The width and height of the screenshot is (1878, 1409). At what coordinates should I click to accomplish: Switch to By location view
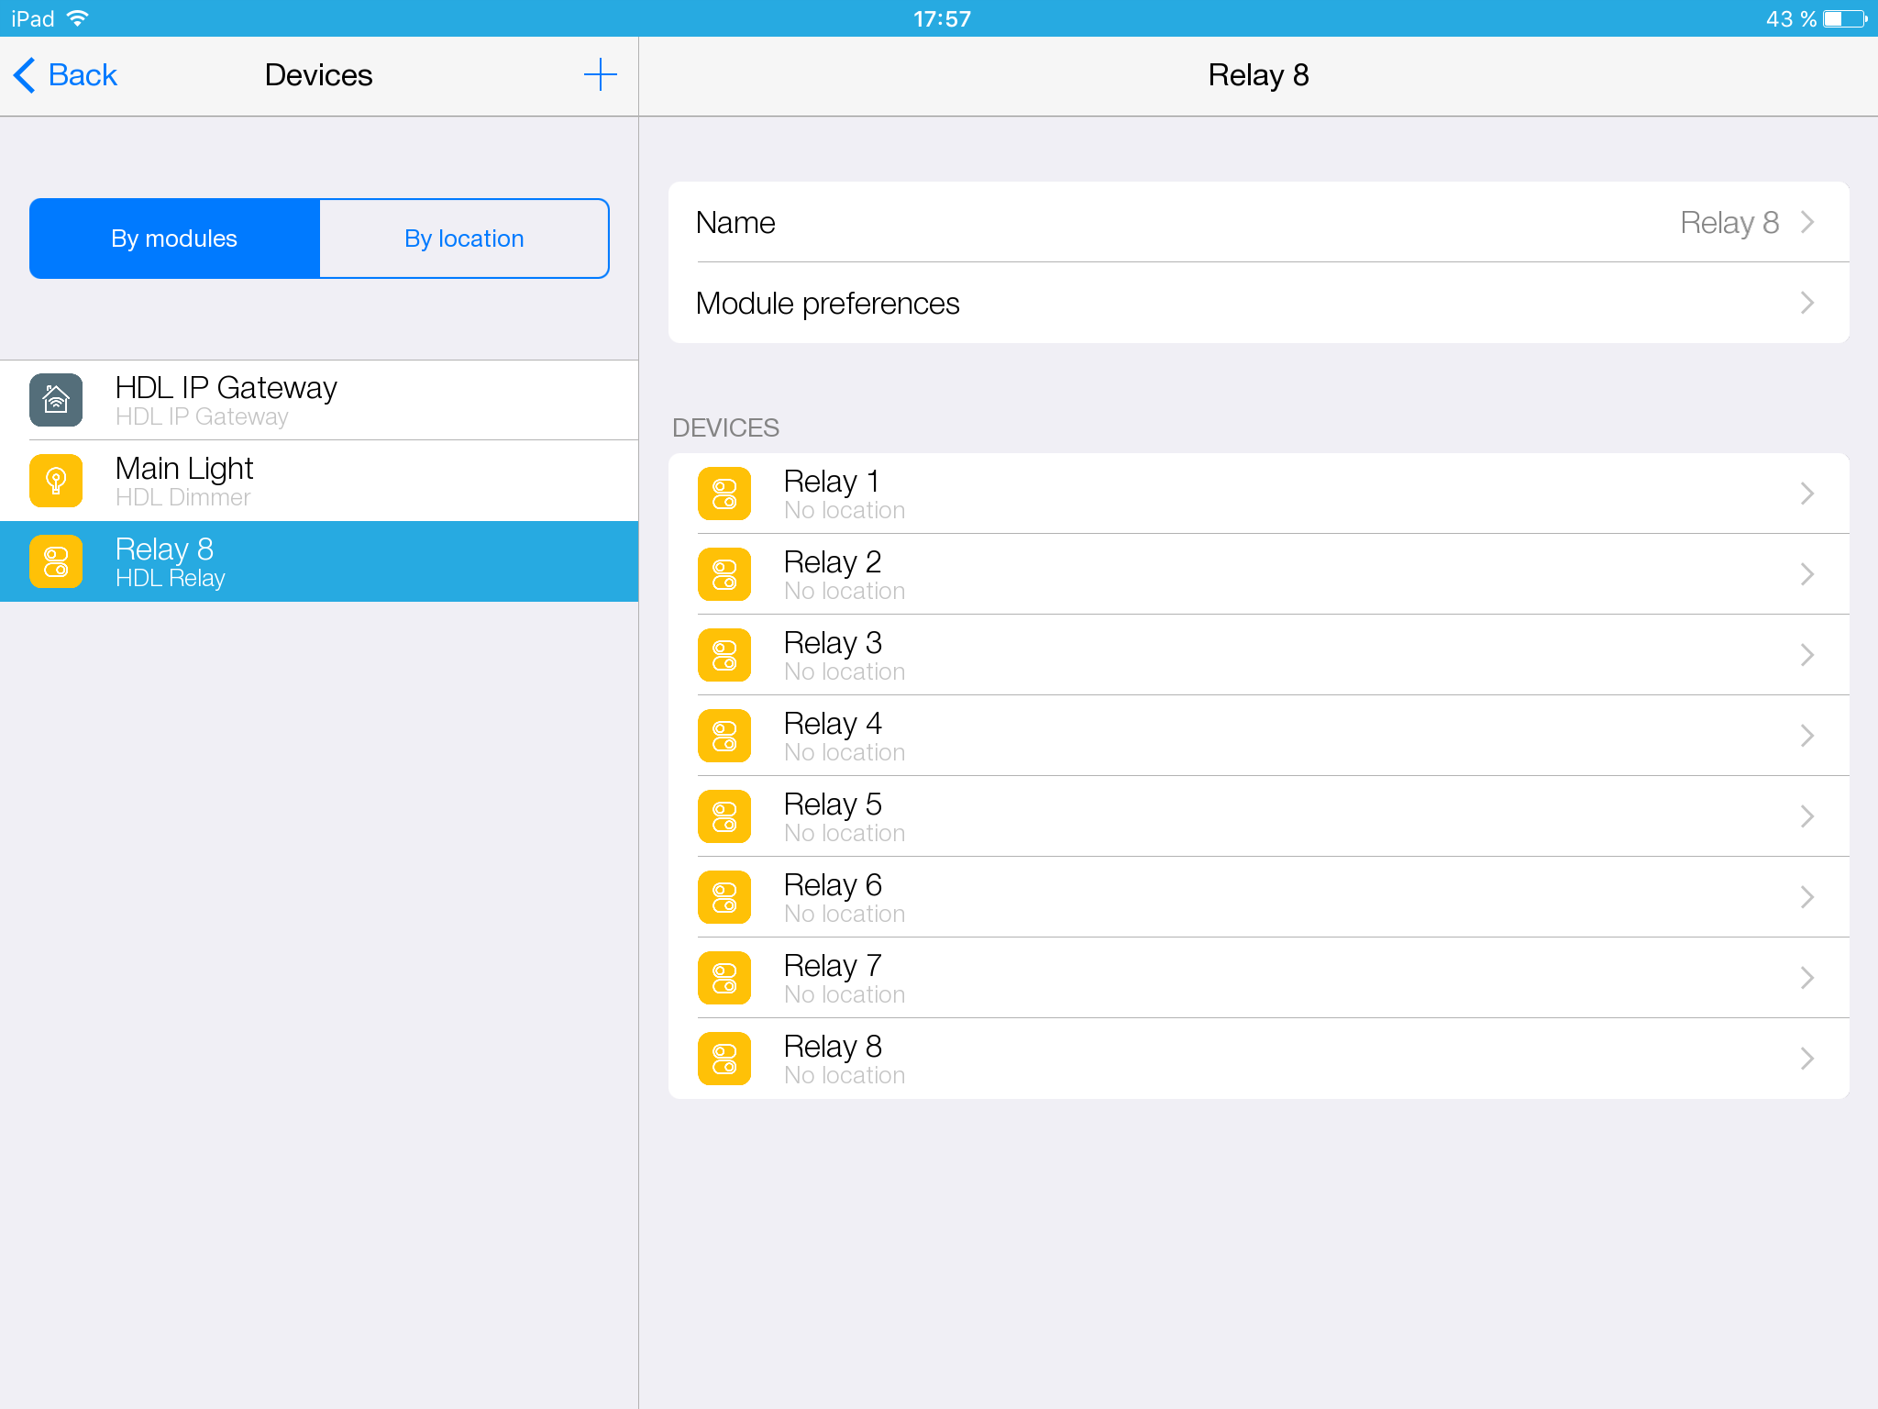pyautogui.click(x=464, y=239)
